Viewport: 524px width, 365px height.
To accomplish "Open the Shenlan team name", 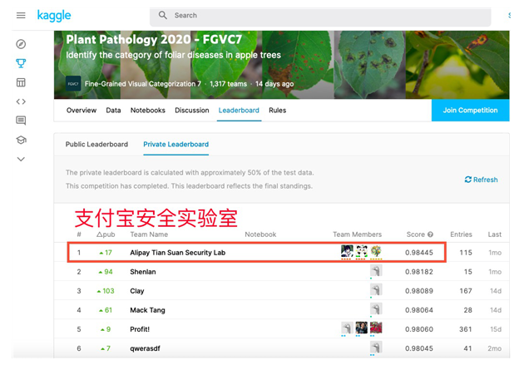I will (x=143, y=272).
